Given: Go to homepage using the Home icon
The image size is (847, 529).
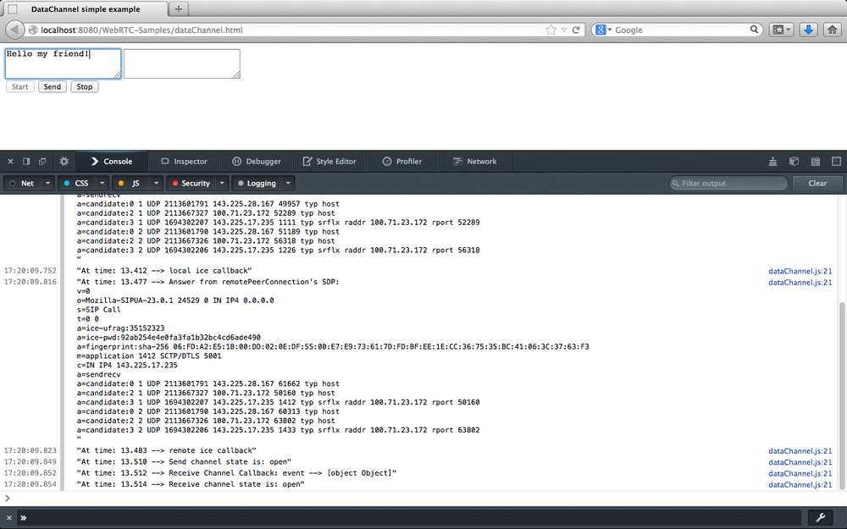Looking at the screenshot, I should tap(831, 29).
